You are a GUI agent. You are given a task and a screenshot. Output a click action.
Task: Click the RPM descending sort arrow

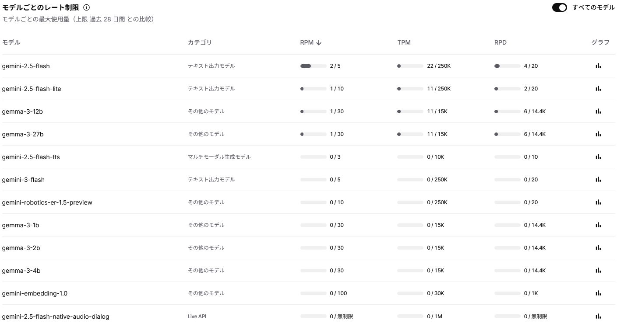(319, 42)
